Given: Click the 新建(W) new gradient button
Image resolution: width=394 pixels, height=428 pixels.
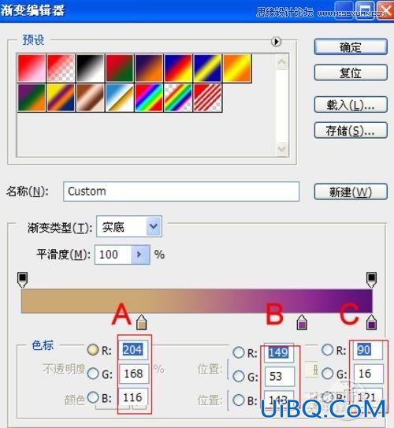Looking at the screenshot, I should [351, 192].
